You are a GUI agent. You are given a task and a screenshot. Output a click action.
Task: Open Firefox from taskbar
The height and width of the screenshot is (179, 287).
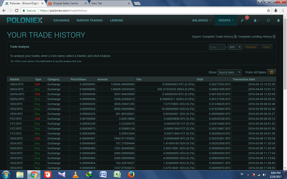click(x=131, y=175)
